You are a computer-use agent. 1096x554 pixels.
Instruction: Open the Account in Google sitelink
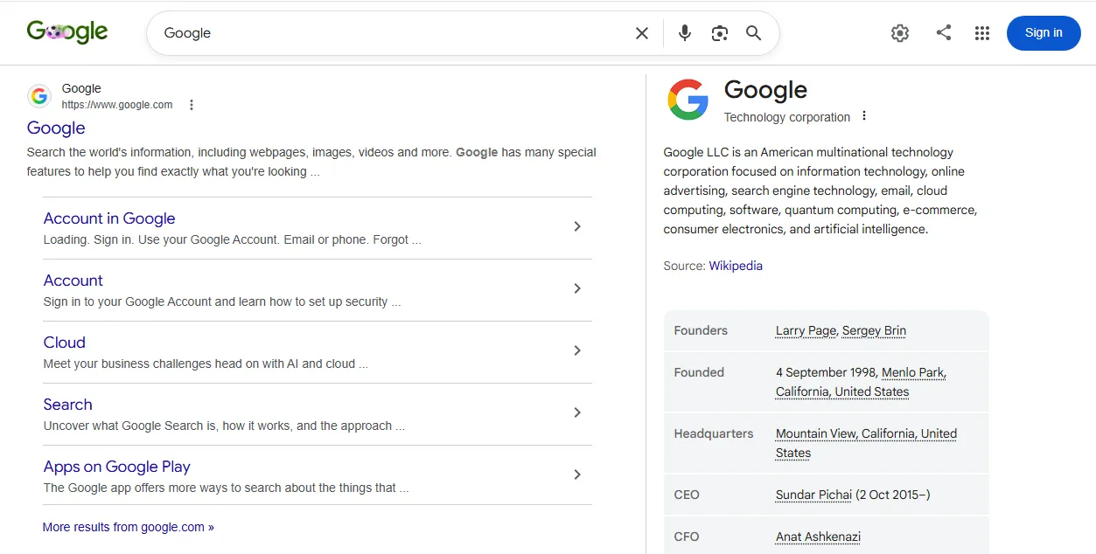pyautogui.click(x=109, y=218)
